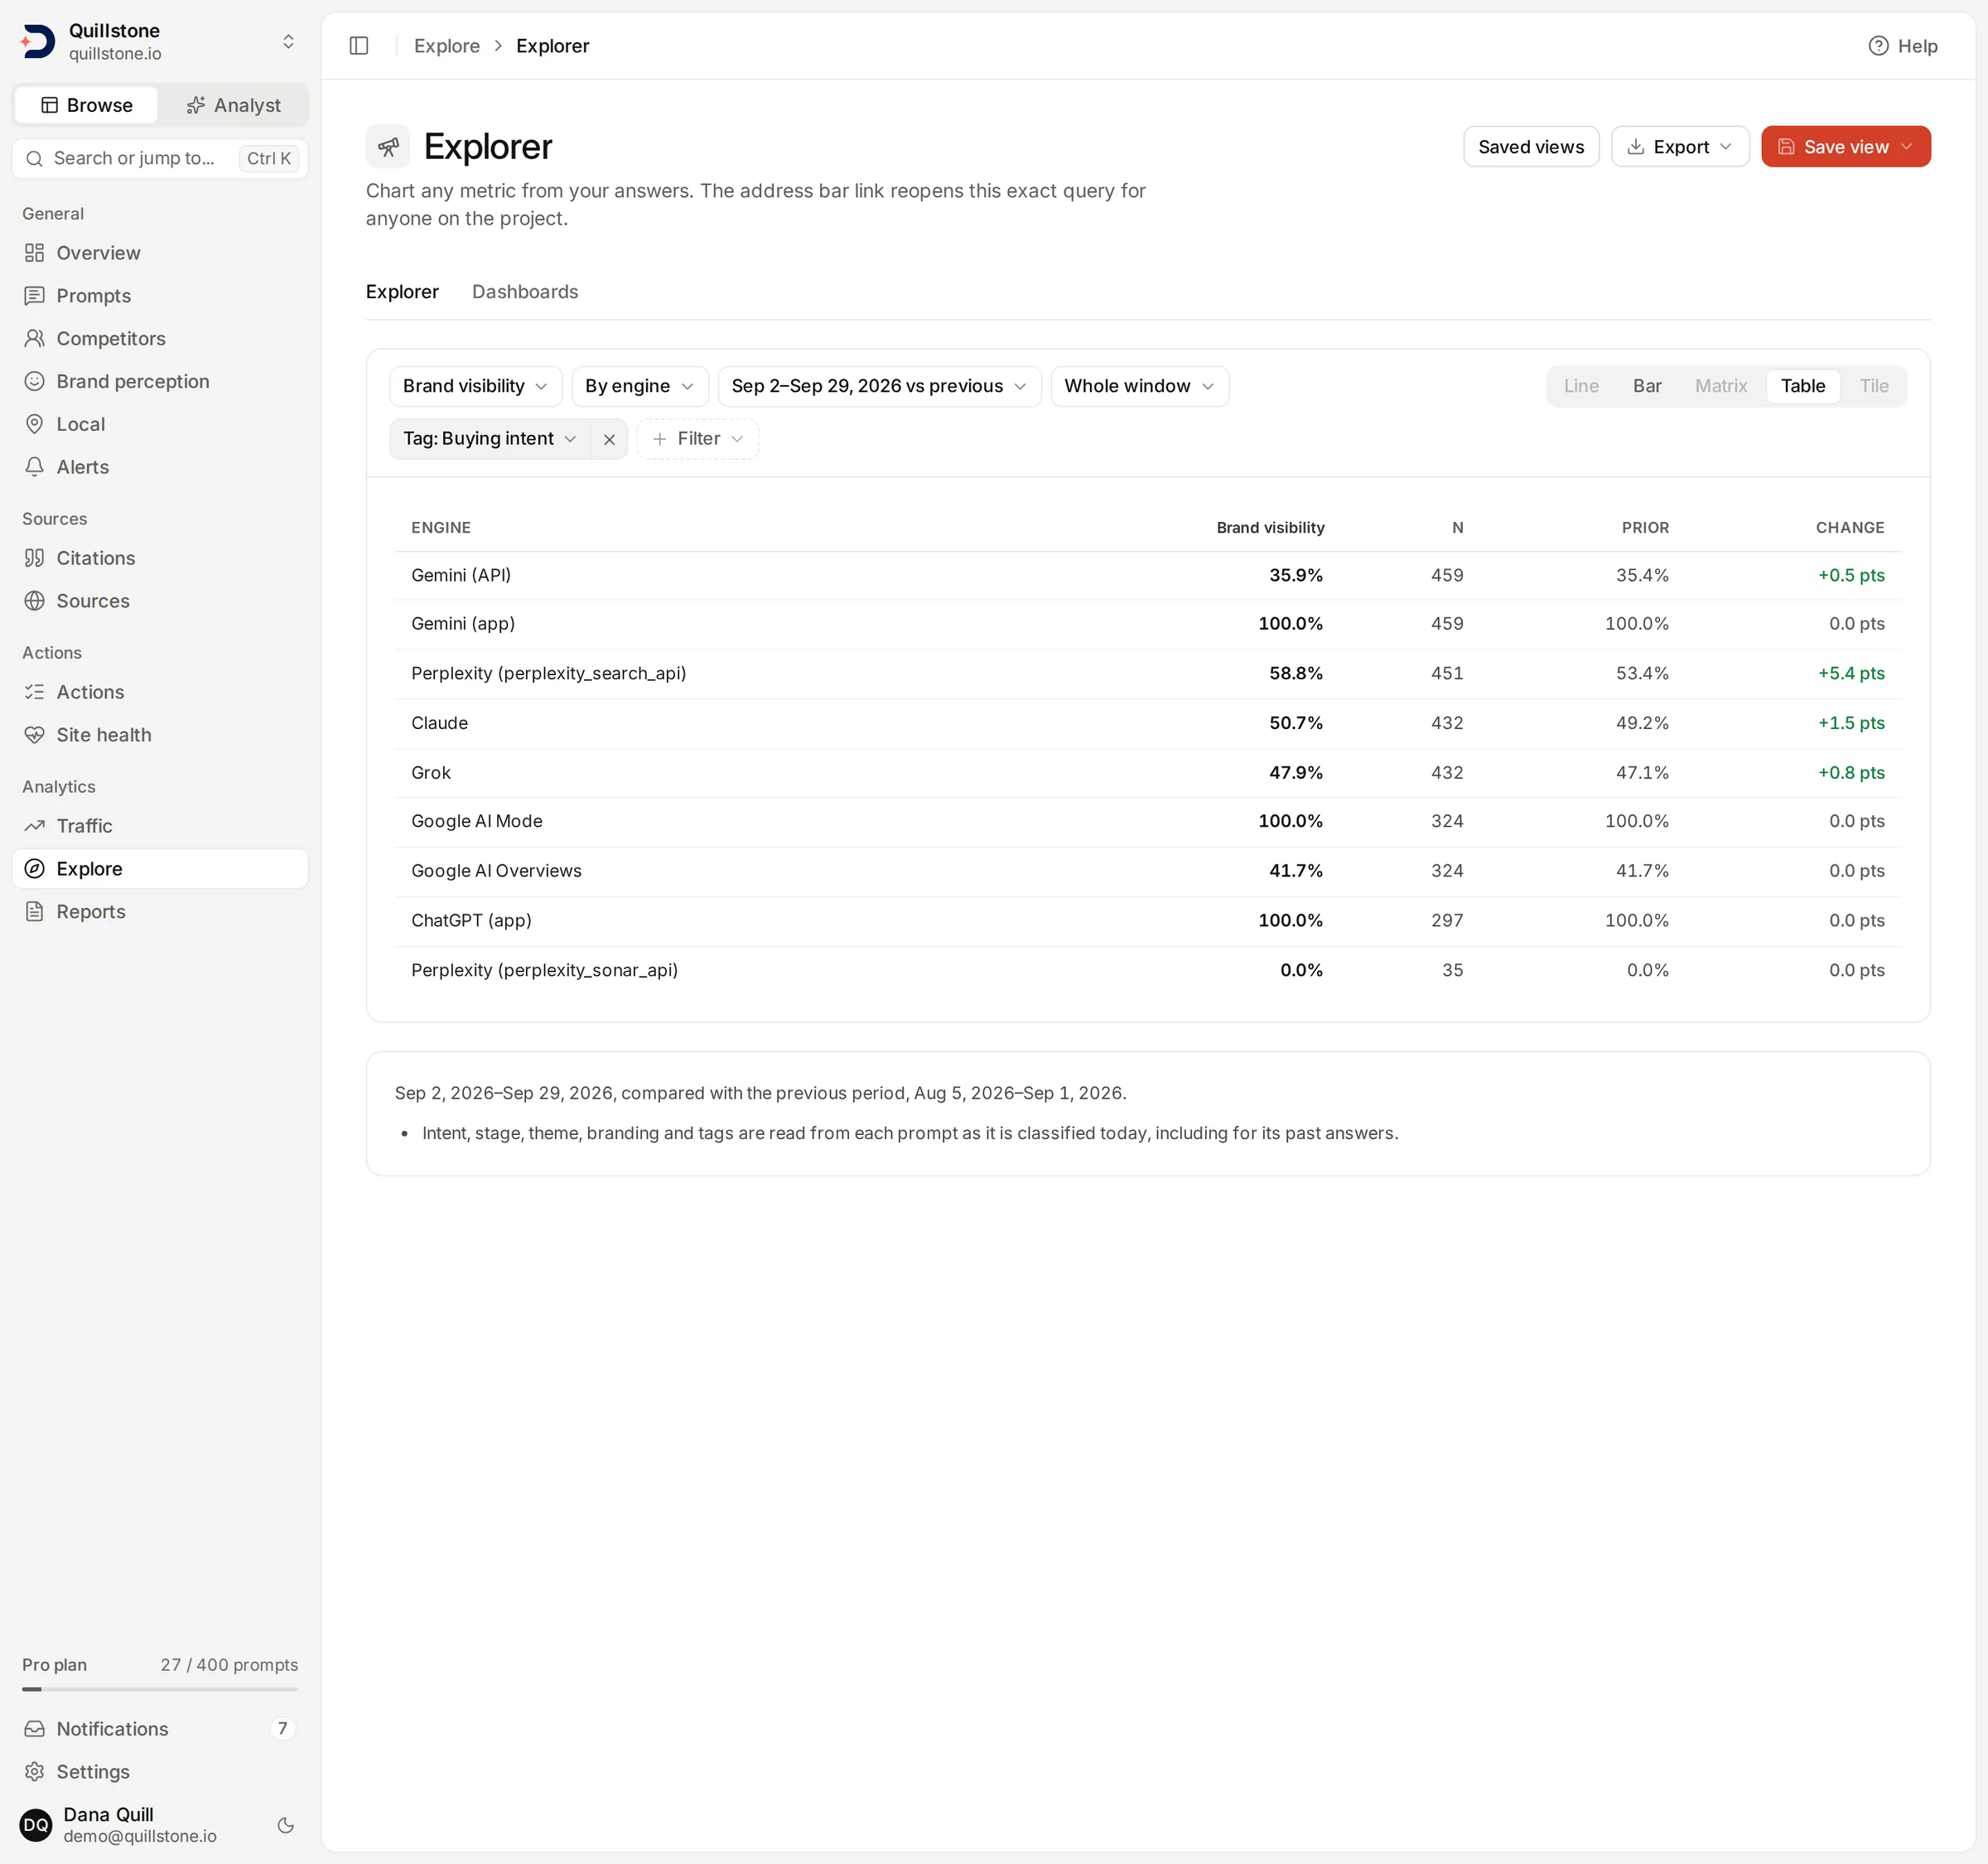This screenshot has width=1988, height=1864.
Task: Open Sources globe item
Action: [x=160, y=602]
